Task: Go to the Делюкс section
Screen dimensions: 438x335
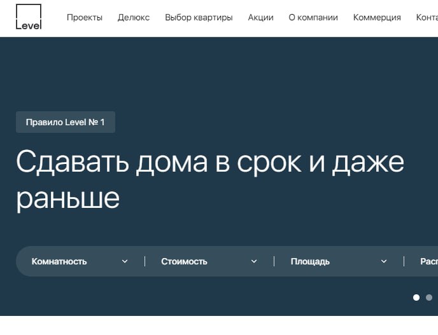Action: 134,17
